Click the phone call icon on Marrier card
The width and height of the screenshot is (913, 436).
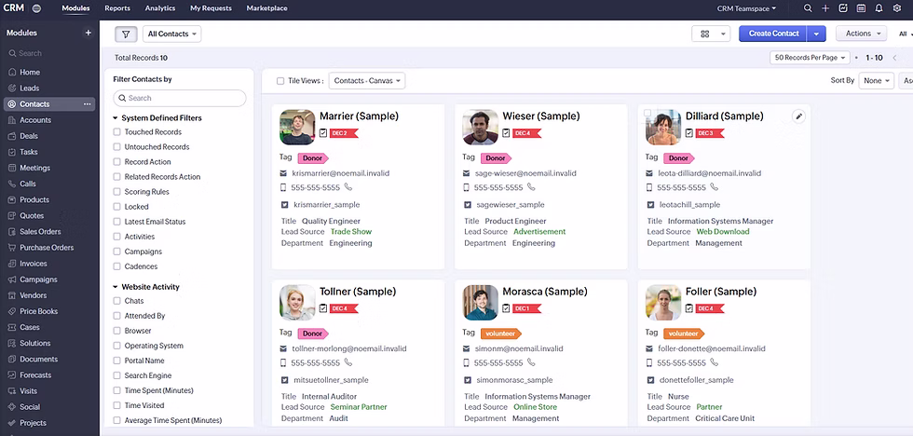pyautogui.click(x=348, y=187)
